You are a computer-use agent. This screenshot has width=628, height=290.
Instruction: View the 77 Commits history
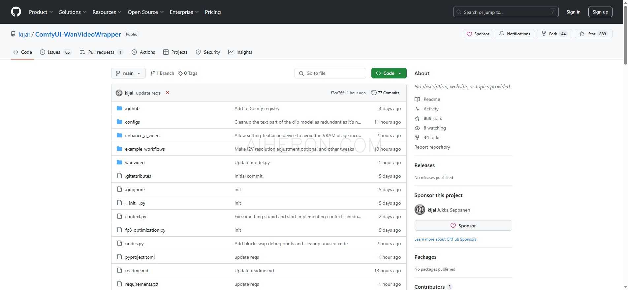385,93
